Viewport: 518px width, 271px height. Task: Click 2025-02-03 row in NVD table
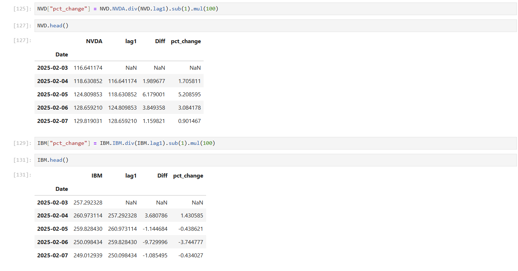[x=119, y=68]
